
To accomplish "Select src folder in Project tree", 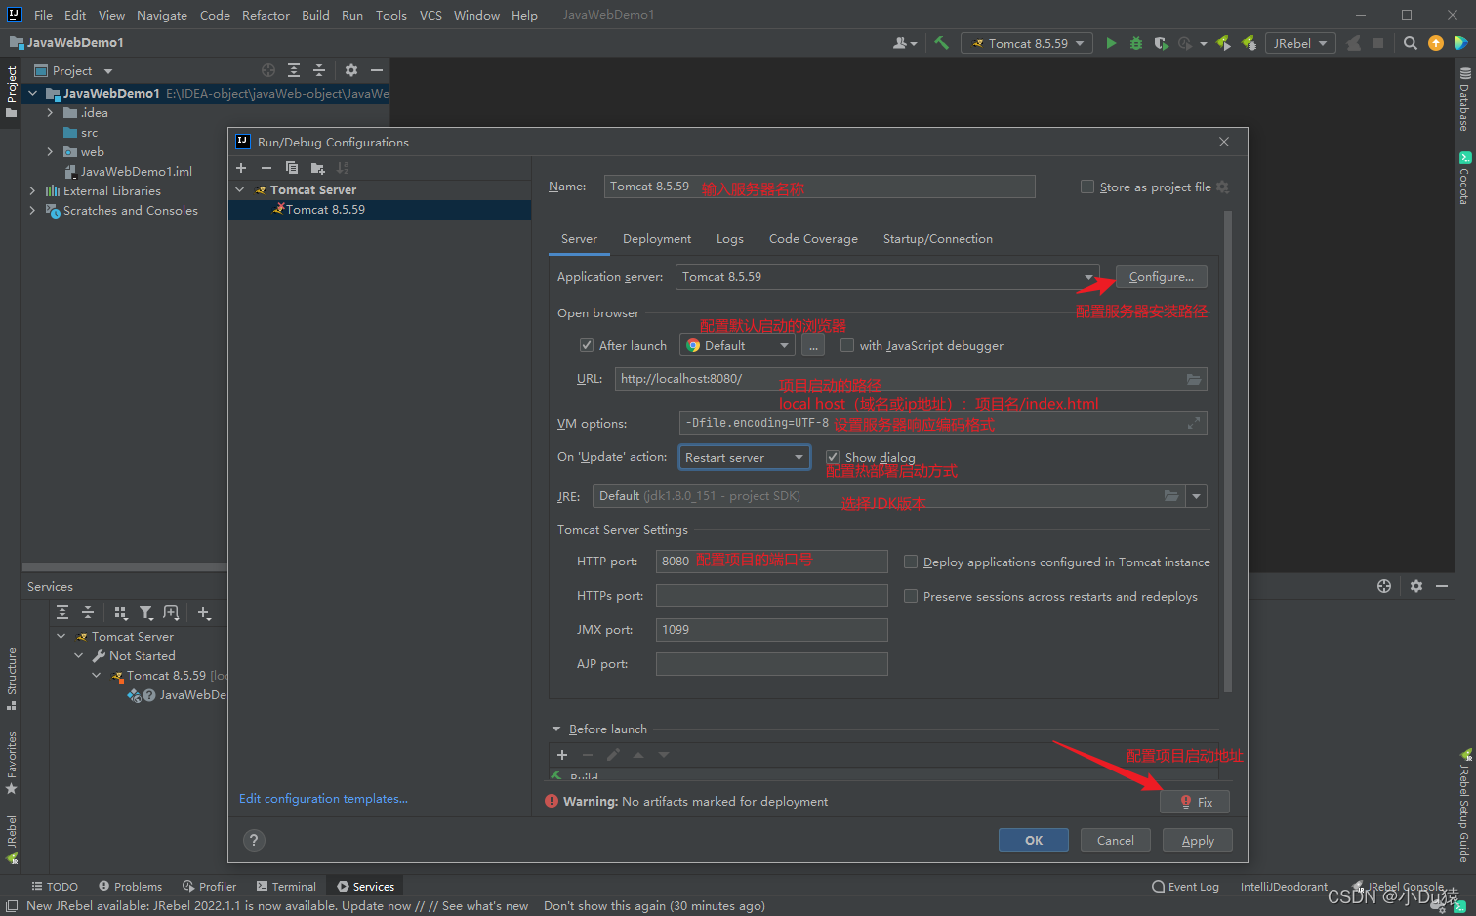I will pyautogui.click(x=89, y=132).
